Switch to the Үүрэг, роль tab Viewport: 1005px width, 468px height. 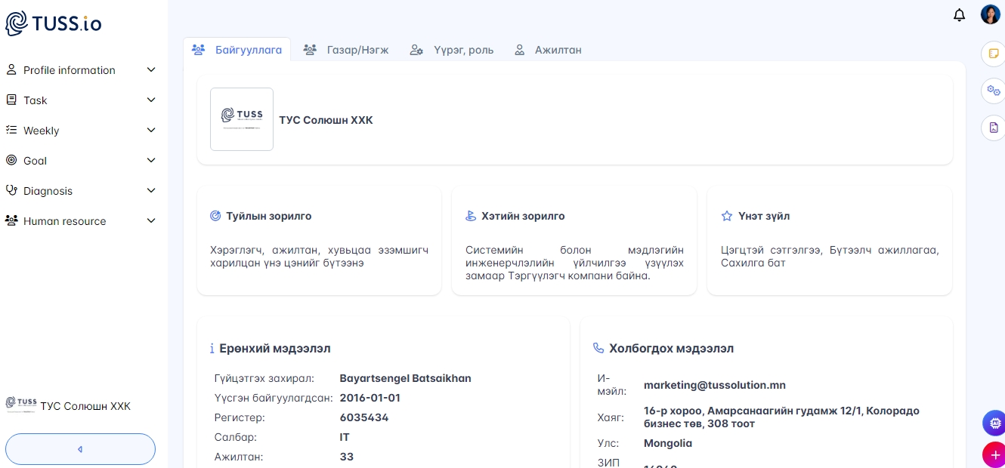452,50
